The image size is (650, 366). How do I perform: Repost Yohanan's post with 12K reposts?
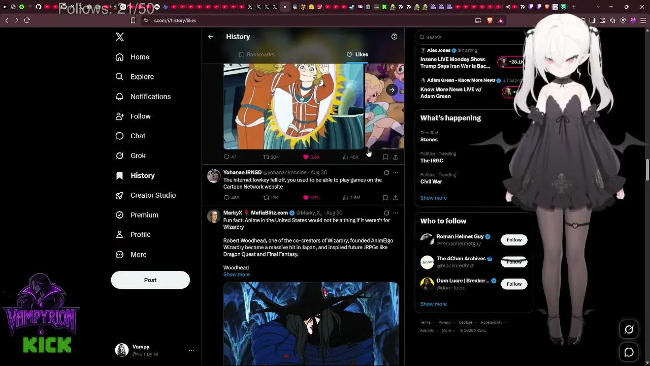(271, 198)
